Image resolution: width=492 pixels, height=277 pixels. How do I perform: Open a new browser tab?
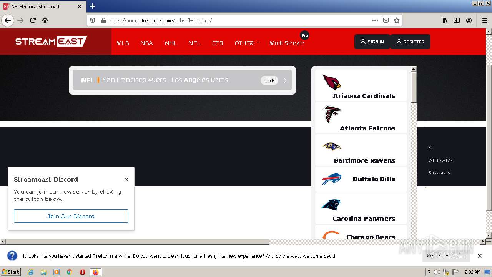tap(93, 6)
